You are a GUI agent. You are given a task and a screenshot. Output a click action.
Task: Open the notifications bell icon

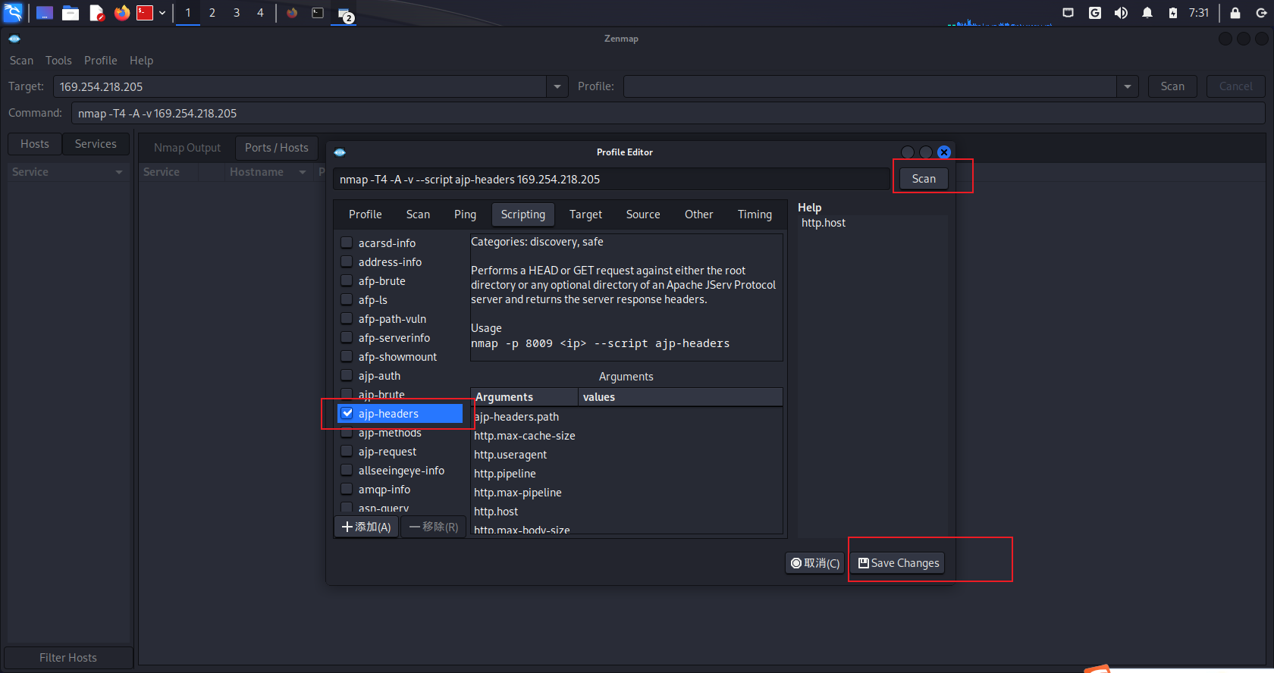pyautogui.click(x=1147, y=13)
